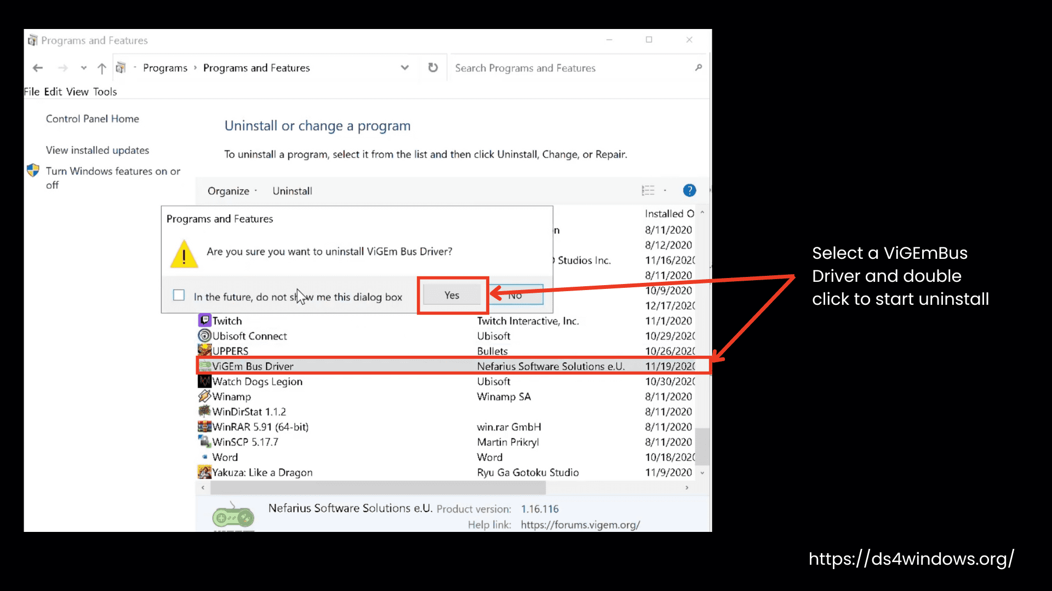
Task: Open View installed updates link
Action: tap(98, 150)
